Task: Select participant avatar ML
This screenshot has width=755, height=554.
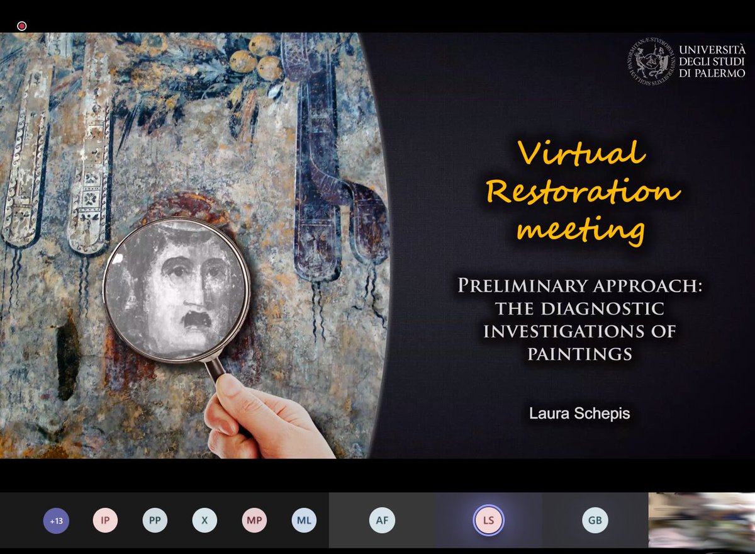Action: [x=304, y=521]
